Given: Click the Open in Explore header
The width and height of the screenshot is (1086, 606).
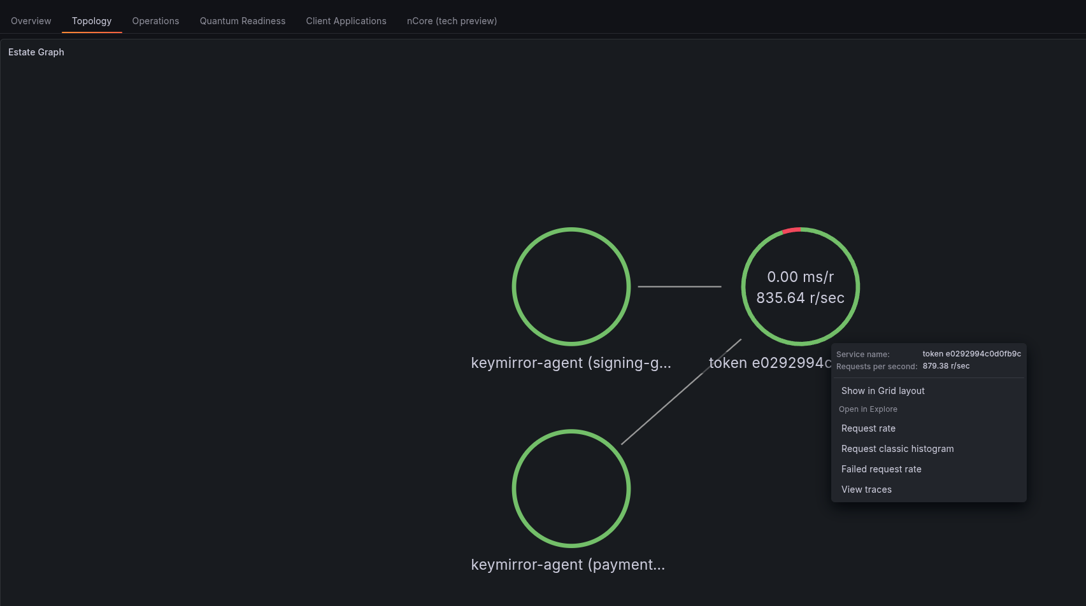Looking at the screenshot, I should pos(868,409).
